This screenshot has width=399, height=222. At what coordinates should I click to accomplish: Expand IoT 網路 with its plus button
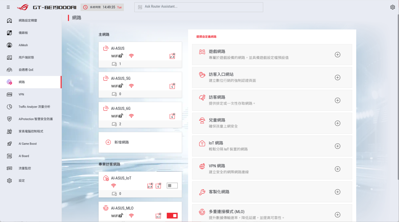pyautogui.click(x=338, y=146)
